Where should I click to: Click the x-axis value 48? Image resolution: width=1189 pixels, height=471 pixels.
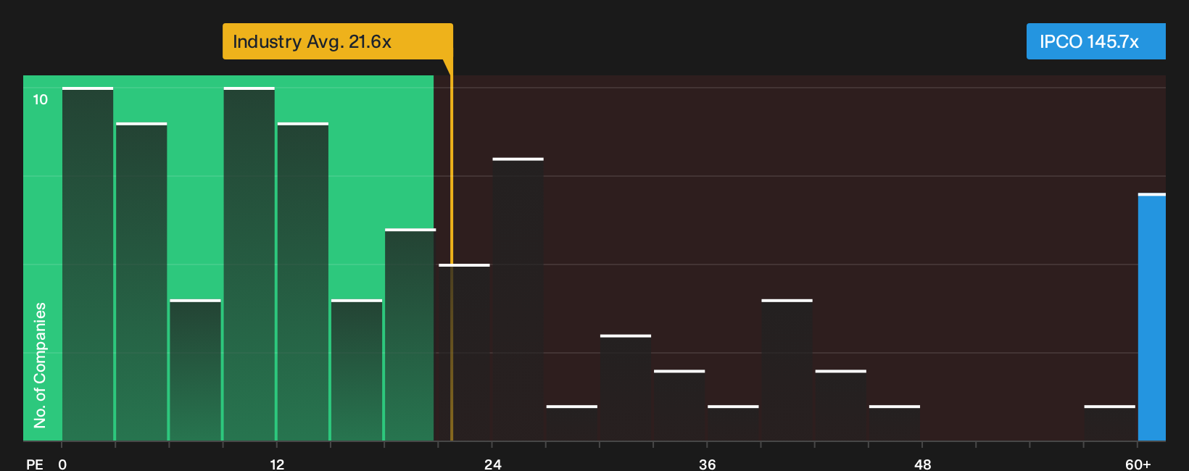point(922,464)
